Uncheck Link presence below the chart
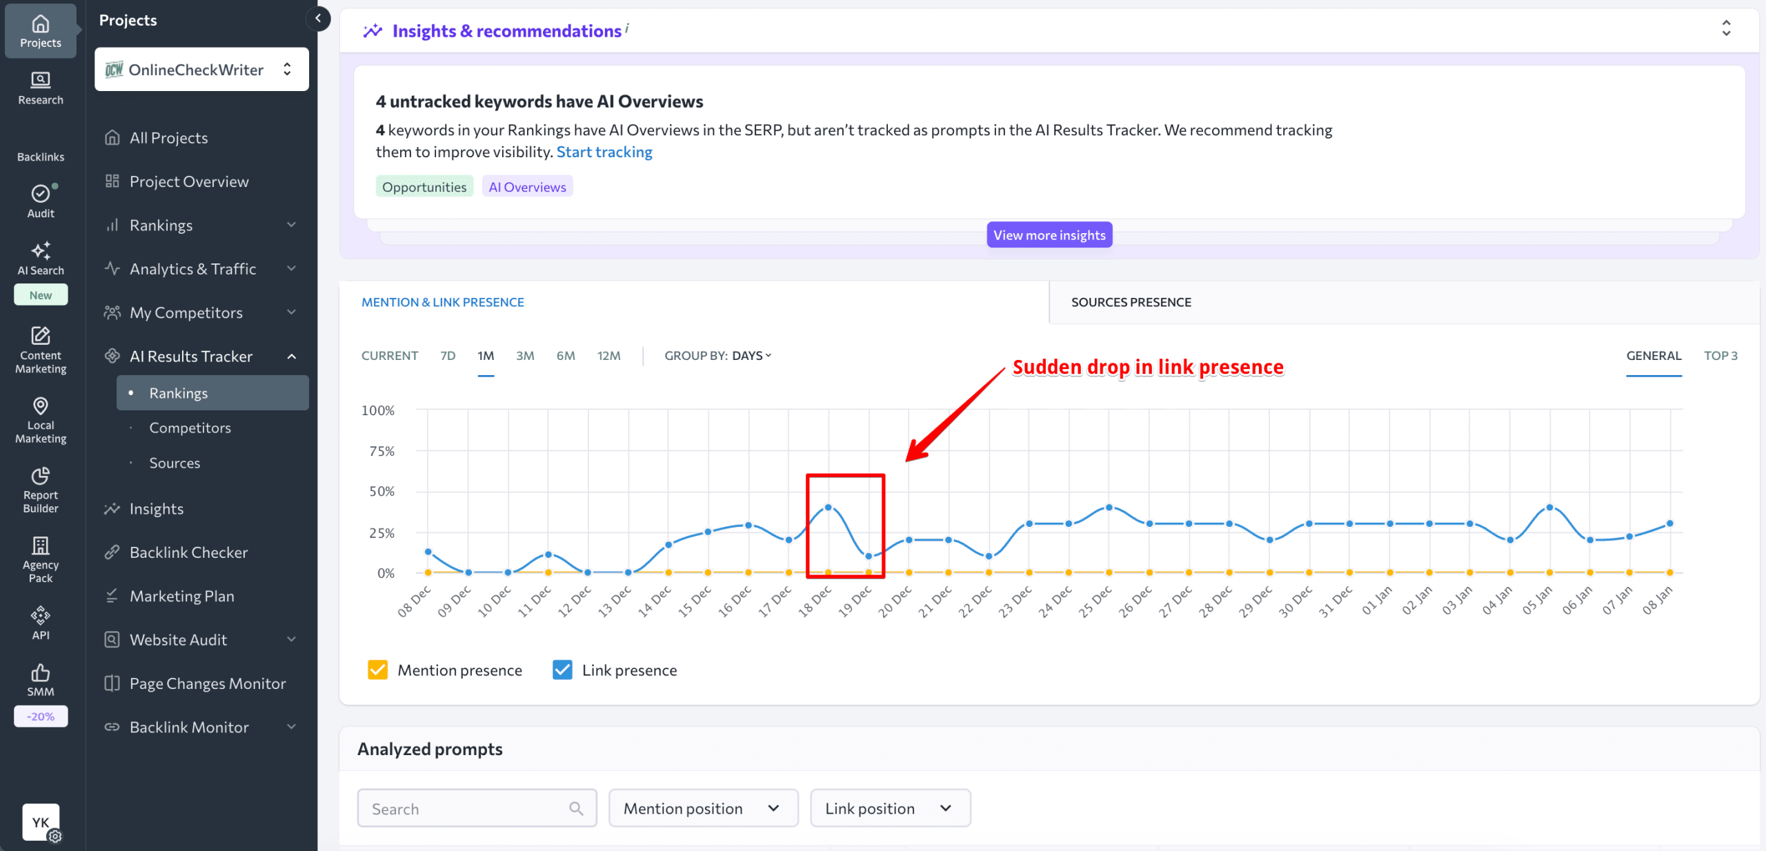This screenshot has width=1766, height=851. coord(562,670)
